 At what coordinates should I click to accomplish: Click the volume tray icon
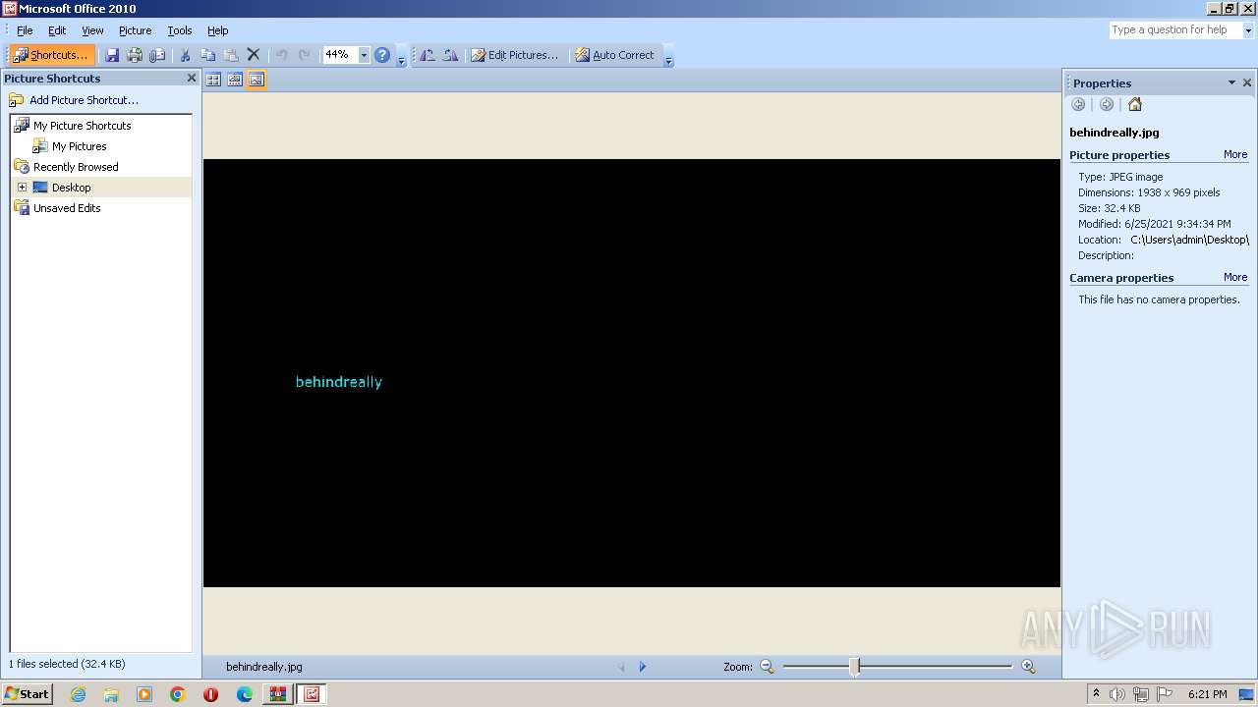click(1117, 694)
